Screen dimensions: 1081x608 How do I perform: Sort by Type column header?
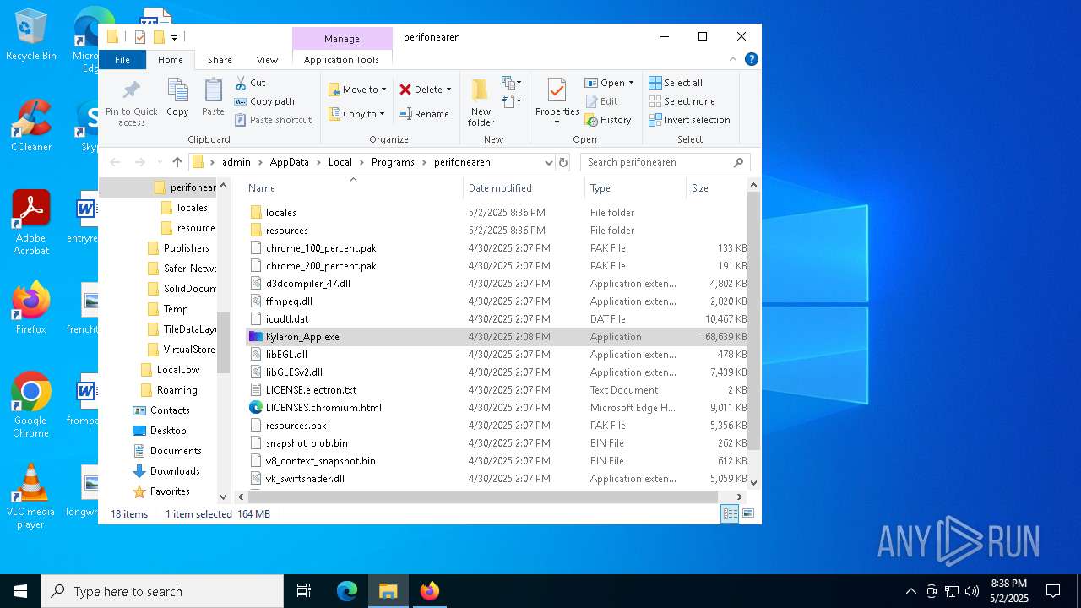pos(635,188)
